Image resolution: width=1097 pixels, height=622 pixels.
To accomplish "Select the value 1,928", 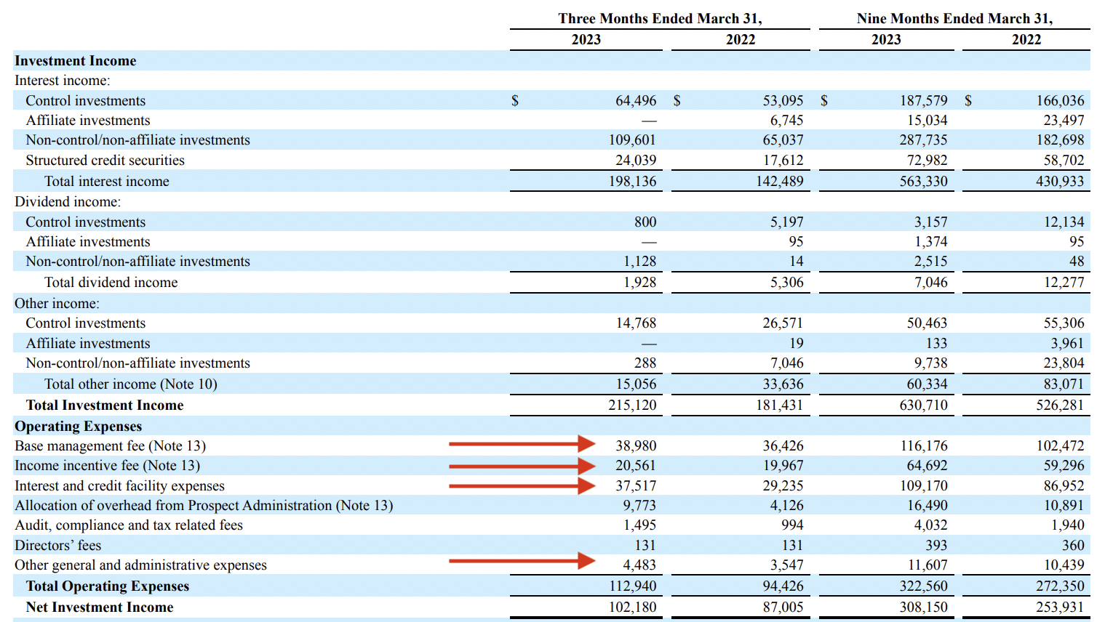I will pos(639,283).
